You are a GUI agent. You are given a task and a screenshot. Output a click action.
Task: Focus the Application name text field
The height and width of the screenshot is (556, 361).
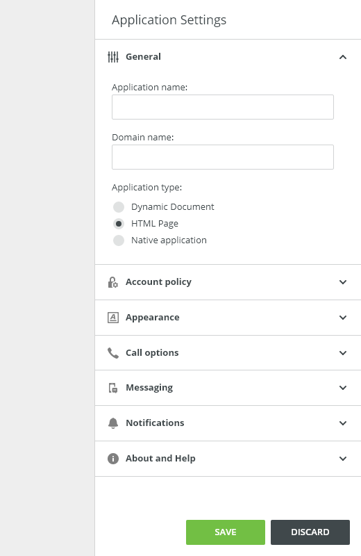tap(222, 107)
